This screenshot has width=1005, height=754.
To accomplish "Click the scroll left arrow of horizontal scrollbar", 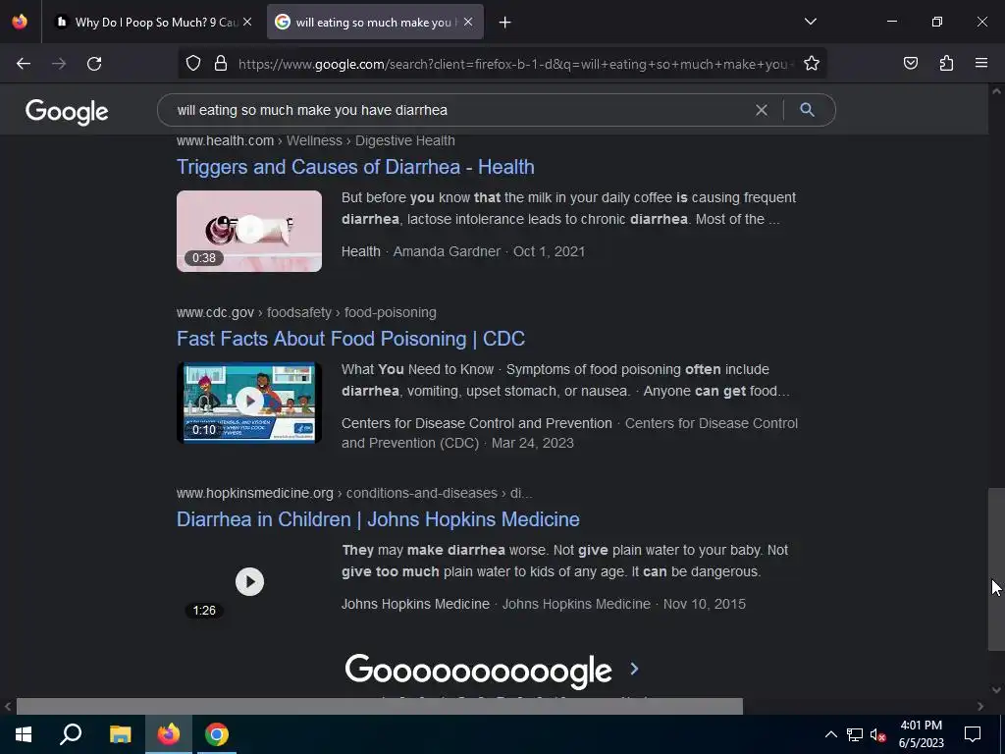I will (8, 707).
